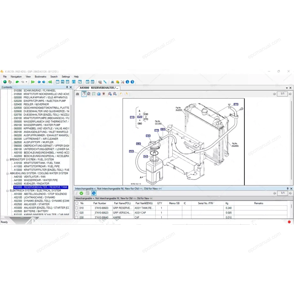Open the Search menu

[x=54, y=76]
